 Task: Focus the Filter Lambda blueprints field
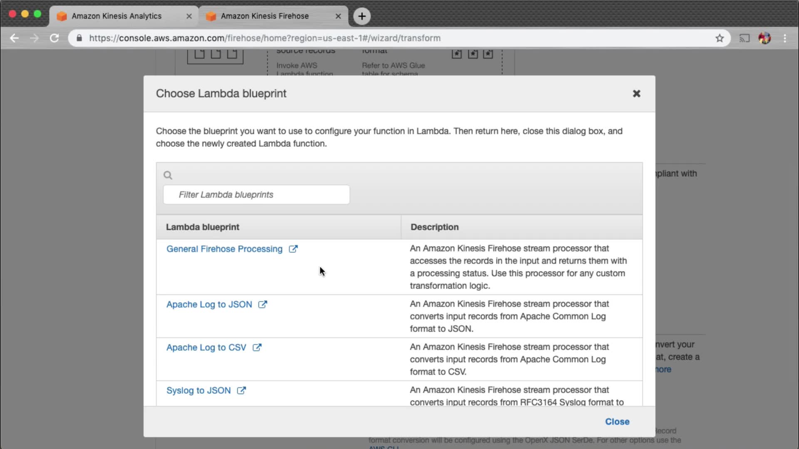[x=256, y=195]
